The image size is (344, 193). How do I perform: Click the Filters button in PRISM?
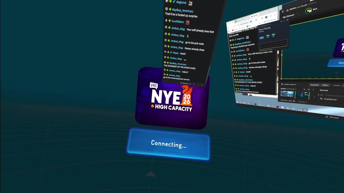tap(325, 85)
